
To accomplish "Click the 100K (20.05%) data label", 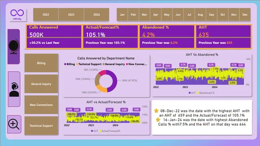I will (89, 92).
